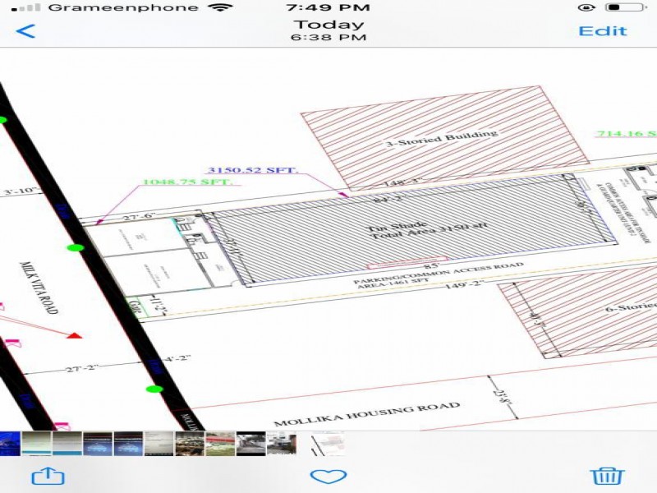Select the currently highlighted drawing thumbnail
Image resolution: width=657 pixels, height=493 pixels.
coord(328,444)
